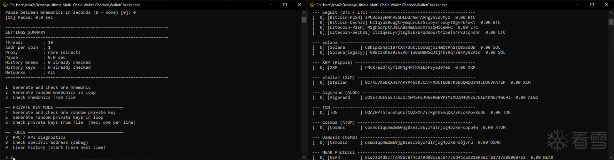614x160 pixels.
Task: Click the Cosmos address starting with cosmos1qqmm
Action: pyautogui.click(x=421, y=128)
